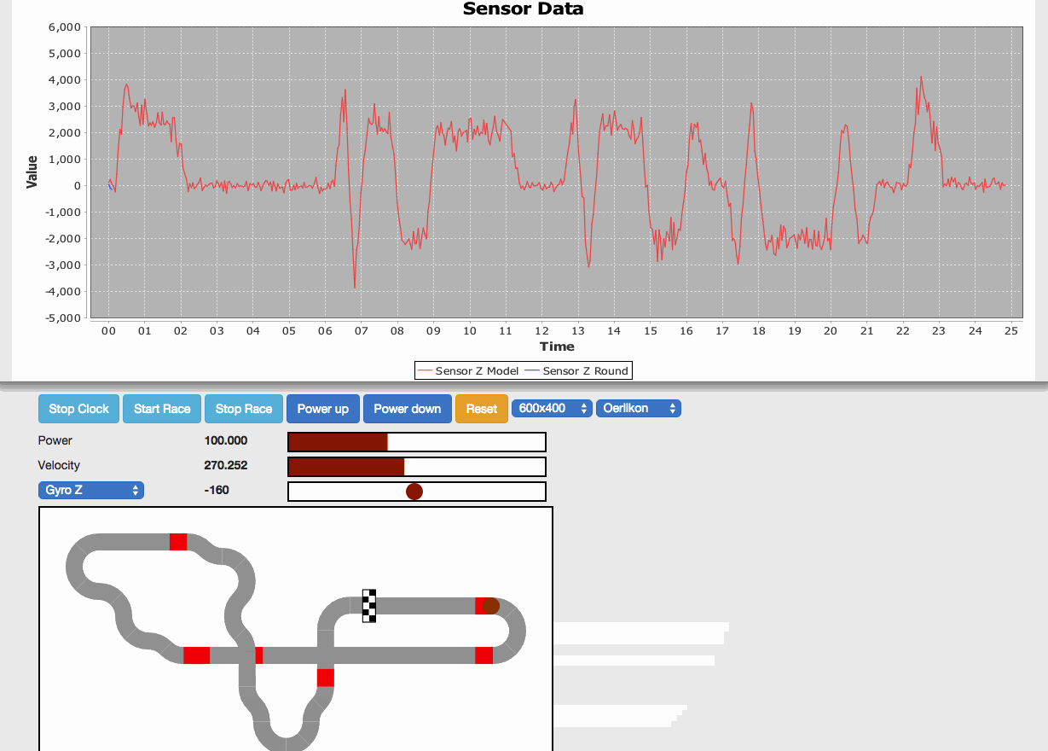Click the checkered start/finish flag on track
The width and height of the screenshot is (1048, 751).
(369, 606)
